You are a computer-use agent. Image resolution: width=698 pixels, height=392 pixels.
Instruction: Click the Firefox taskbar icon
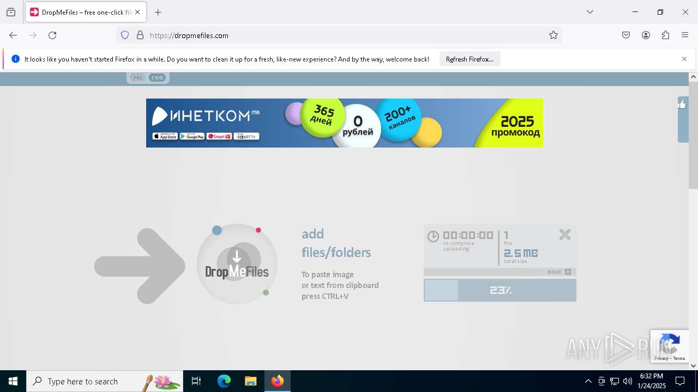pos(278,381)
